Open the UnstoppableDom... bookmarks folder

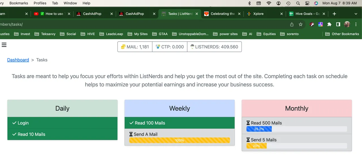[190, 34]
